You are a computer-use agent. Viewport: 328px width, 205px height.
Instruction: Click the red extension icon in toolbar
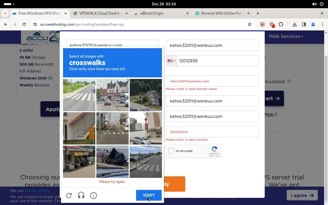coord(262,24)
